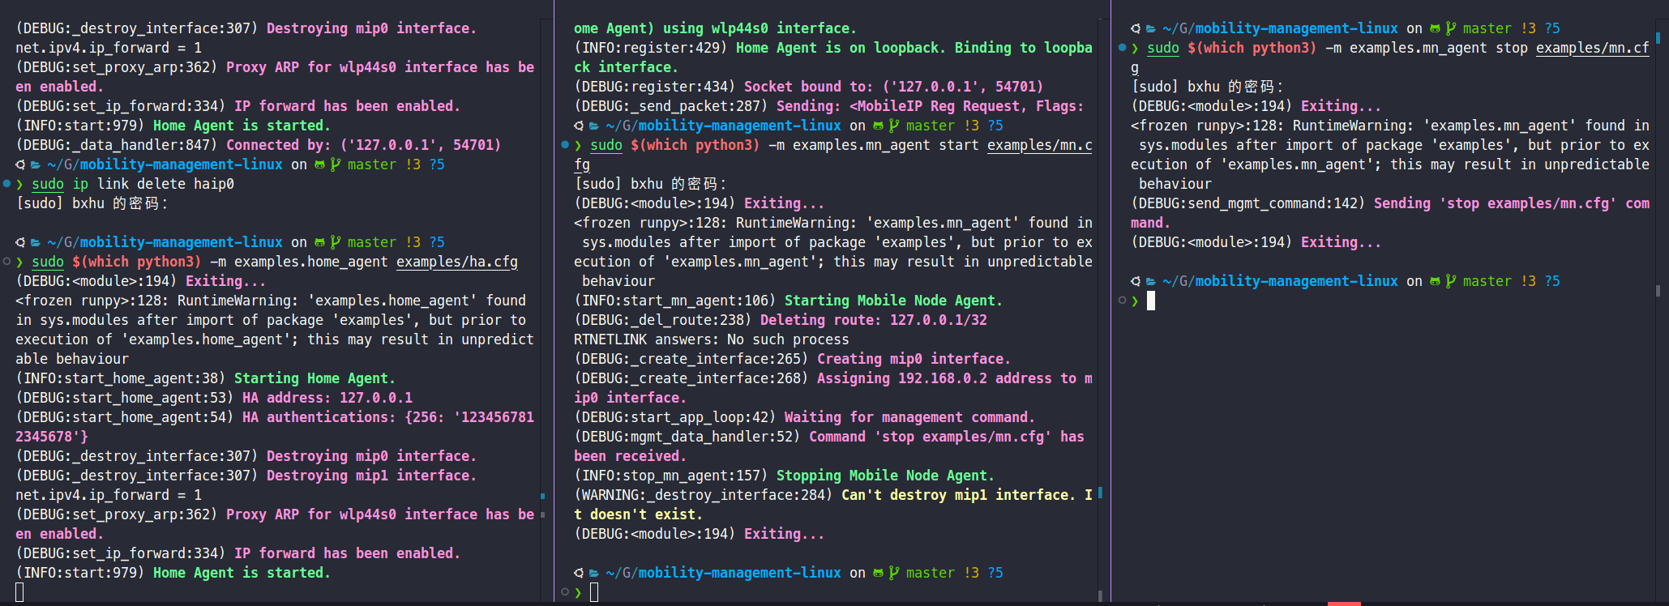Click Ubuntu icon in prompt above 'mn_agent stop' command
1669x606 pixels.
[1136, 28]
